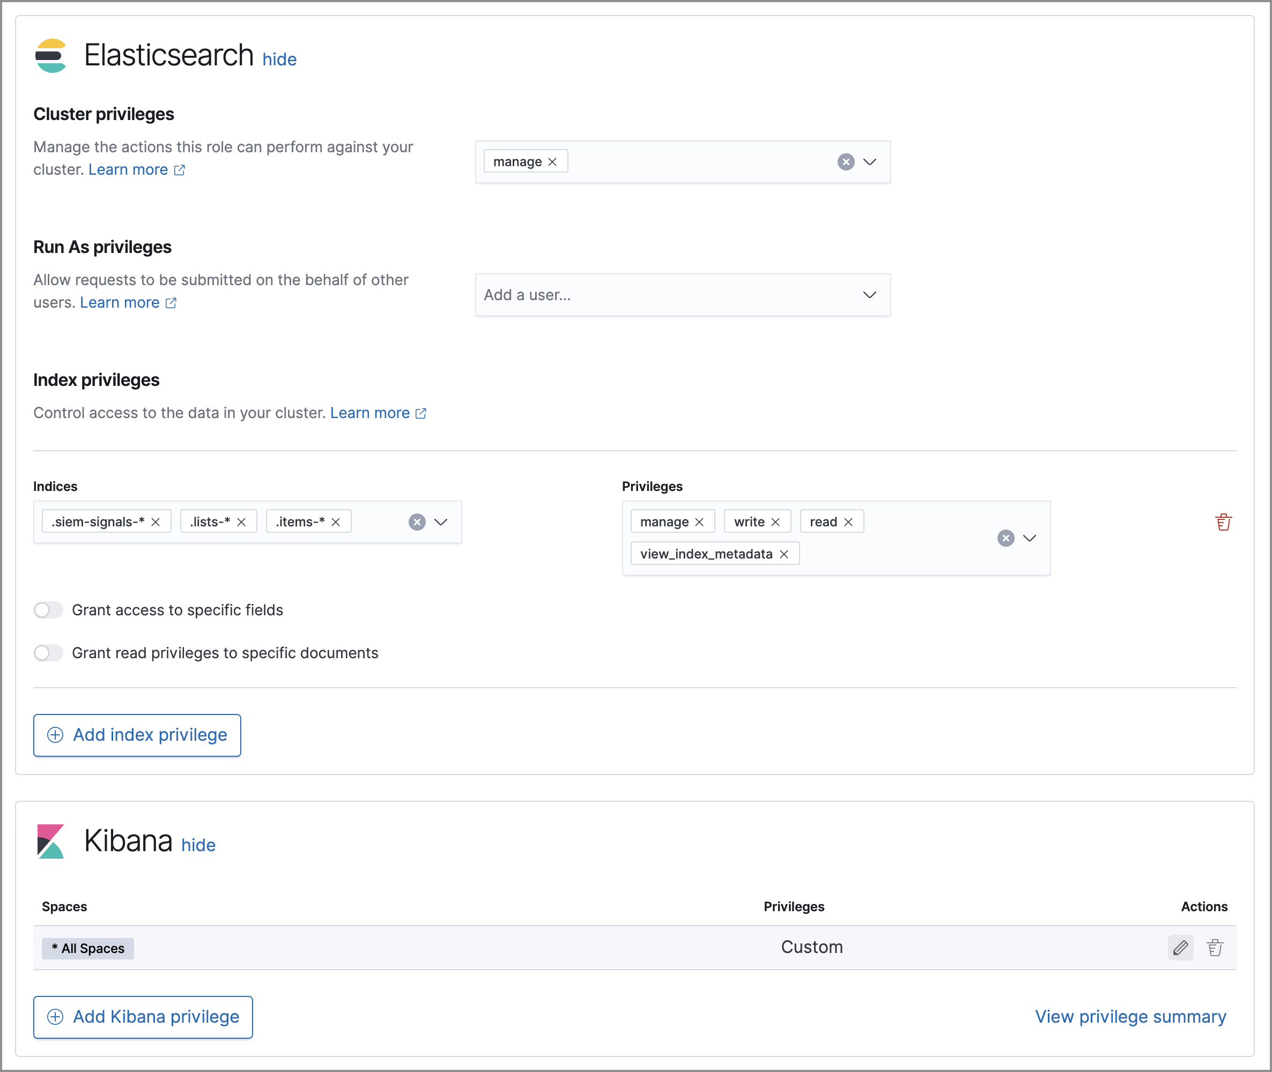Hide the Elasticsearch section
The width and height of the screenshot is (1272, 1072).
(280, 59)
